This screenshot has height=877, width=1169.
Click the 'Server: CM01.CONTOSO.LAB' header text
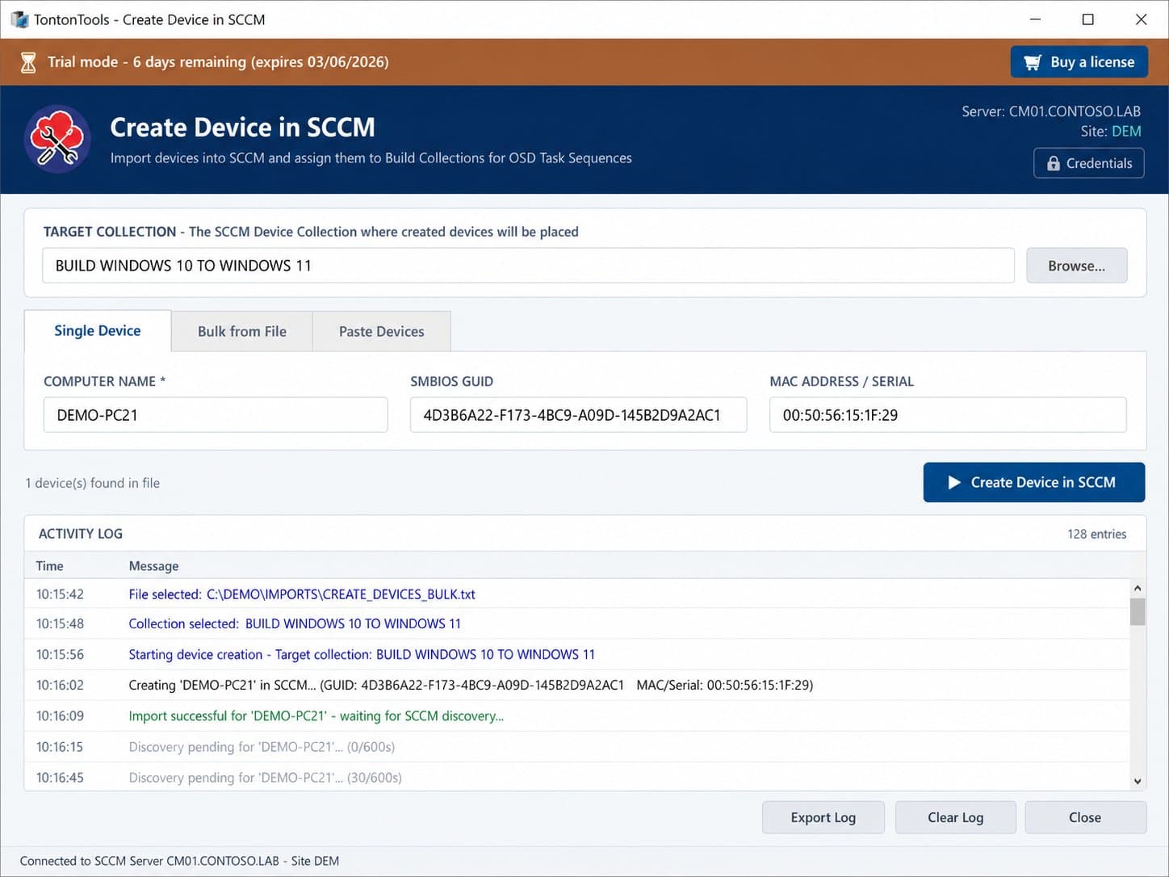(1051, 111)
